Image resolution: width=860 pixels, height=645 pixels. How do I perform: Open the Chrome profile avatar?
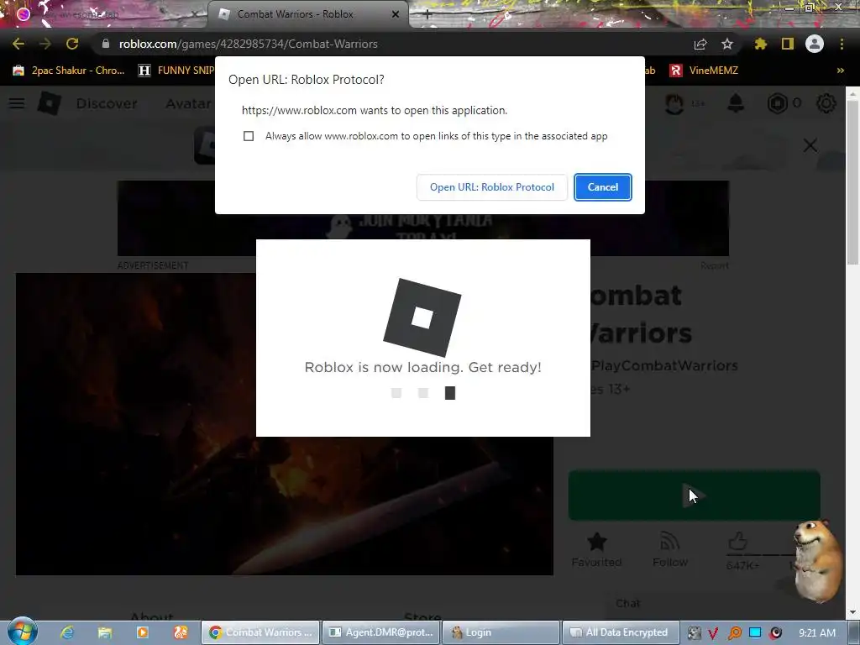pyautogui.click(x=815, y=44)
